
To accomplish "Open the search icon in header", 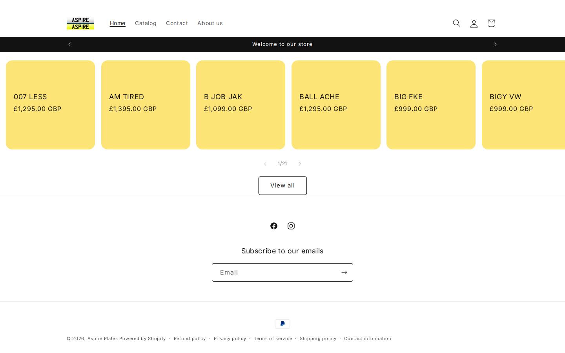I will 456,23.
